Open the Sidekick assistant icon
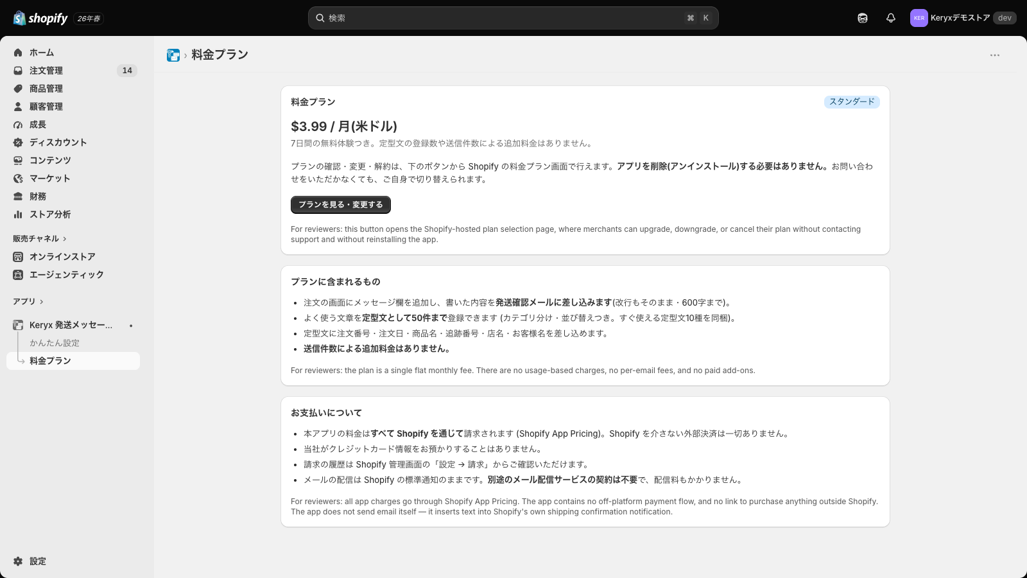This screenshot has width=1027, height=578. (x=863, y=18)
